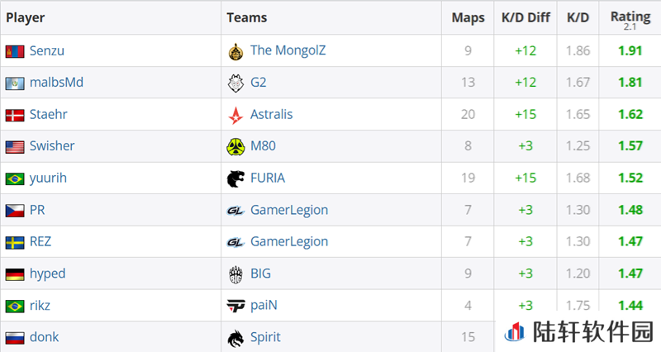Click the Player column header
The height and width of the screenshot is (352, 661).
point(26,17)
